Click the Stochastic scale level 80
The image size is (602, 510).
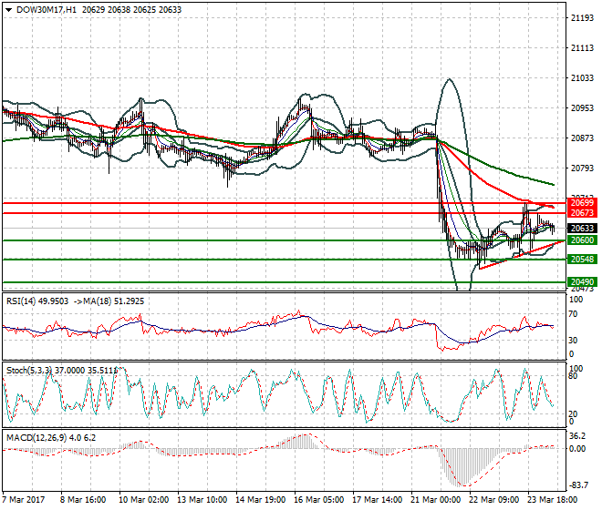573,376
